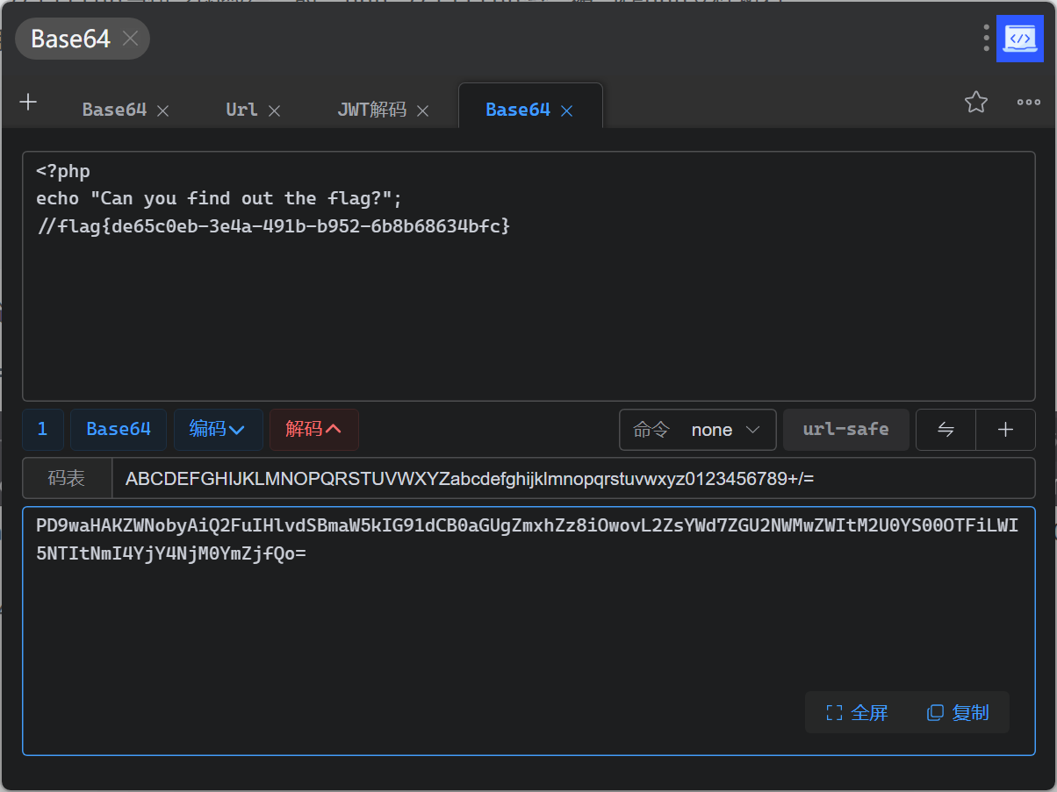Close the active blue Base64 tab
The height and width of the screenshot is (792, 1057).
(566, 111)
